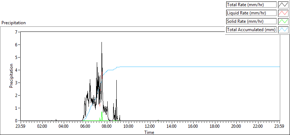Select the Liquid Rate (mm/hr) legend label
The image size is (290, 135).
[252, 13]
